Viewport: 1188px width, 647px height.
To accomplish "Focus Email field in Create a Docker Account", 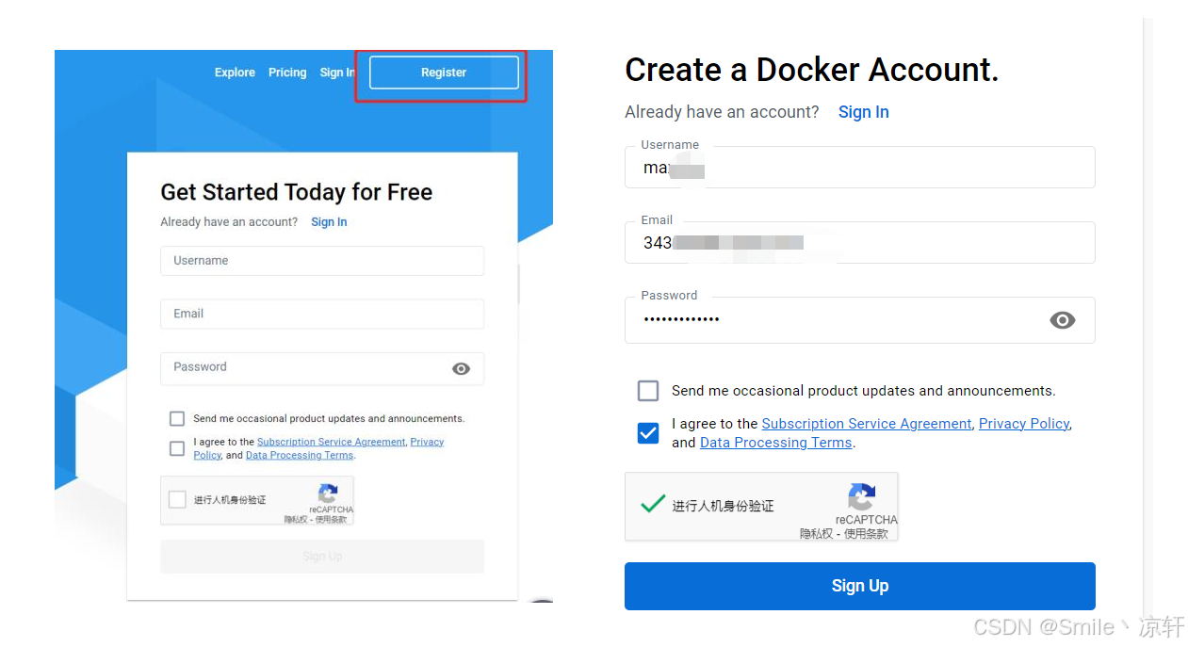I will 860,242.
